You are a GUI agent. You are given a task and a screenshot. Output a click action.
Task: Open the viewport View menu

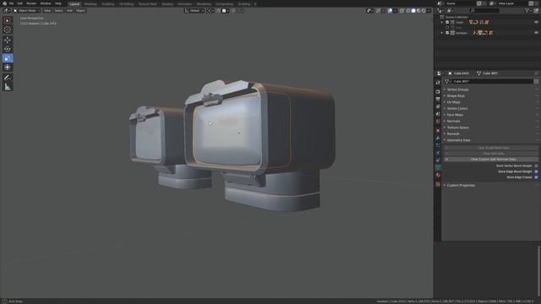pyautogui.click(x=47, y=11)
